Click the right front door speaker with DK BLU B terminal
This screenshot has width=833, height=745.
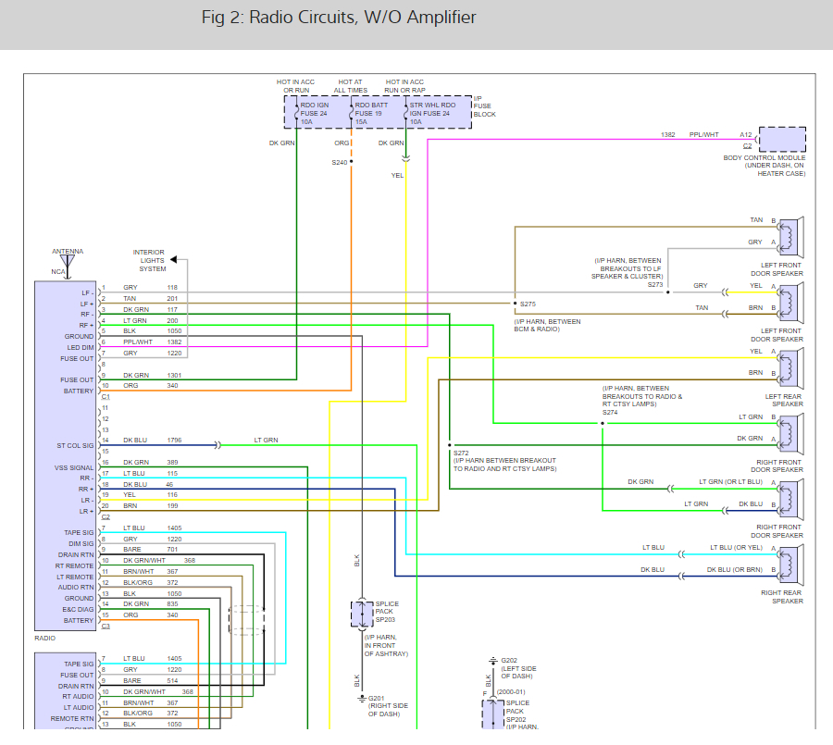(791, 500)
